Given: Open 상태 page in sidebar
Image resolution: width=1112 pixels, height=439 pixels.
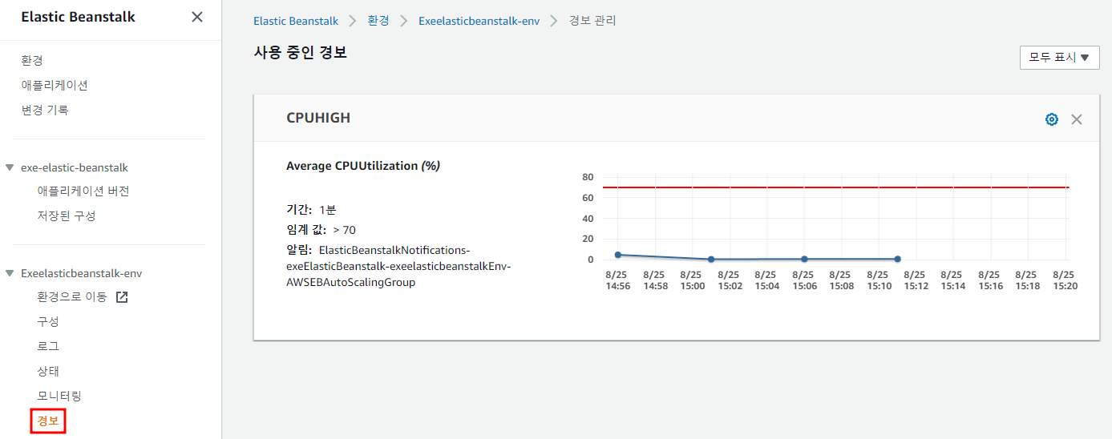Looking at the screenshot, I should point(48,371).
